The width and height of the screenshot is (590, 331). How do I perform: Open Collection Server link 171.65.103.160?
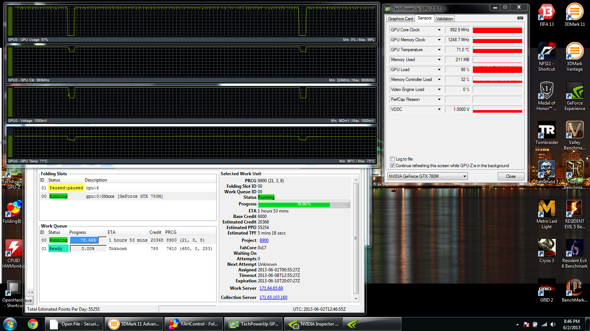click(x=273, y=297)
